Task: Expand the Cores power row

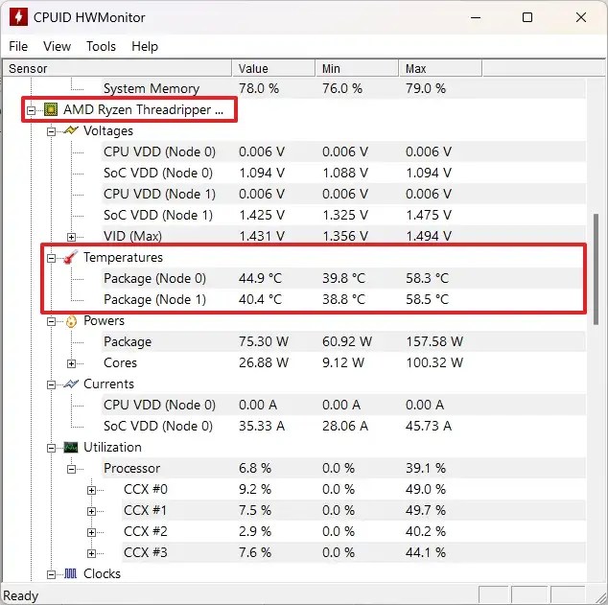Action: click(x=71, y=363)
